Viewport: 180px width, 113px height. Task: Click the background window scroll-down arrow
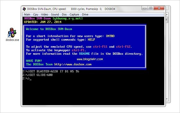[167, 99]
